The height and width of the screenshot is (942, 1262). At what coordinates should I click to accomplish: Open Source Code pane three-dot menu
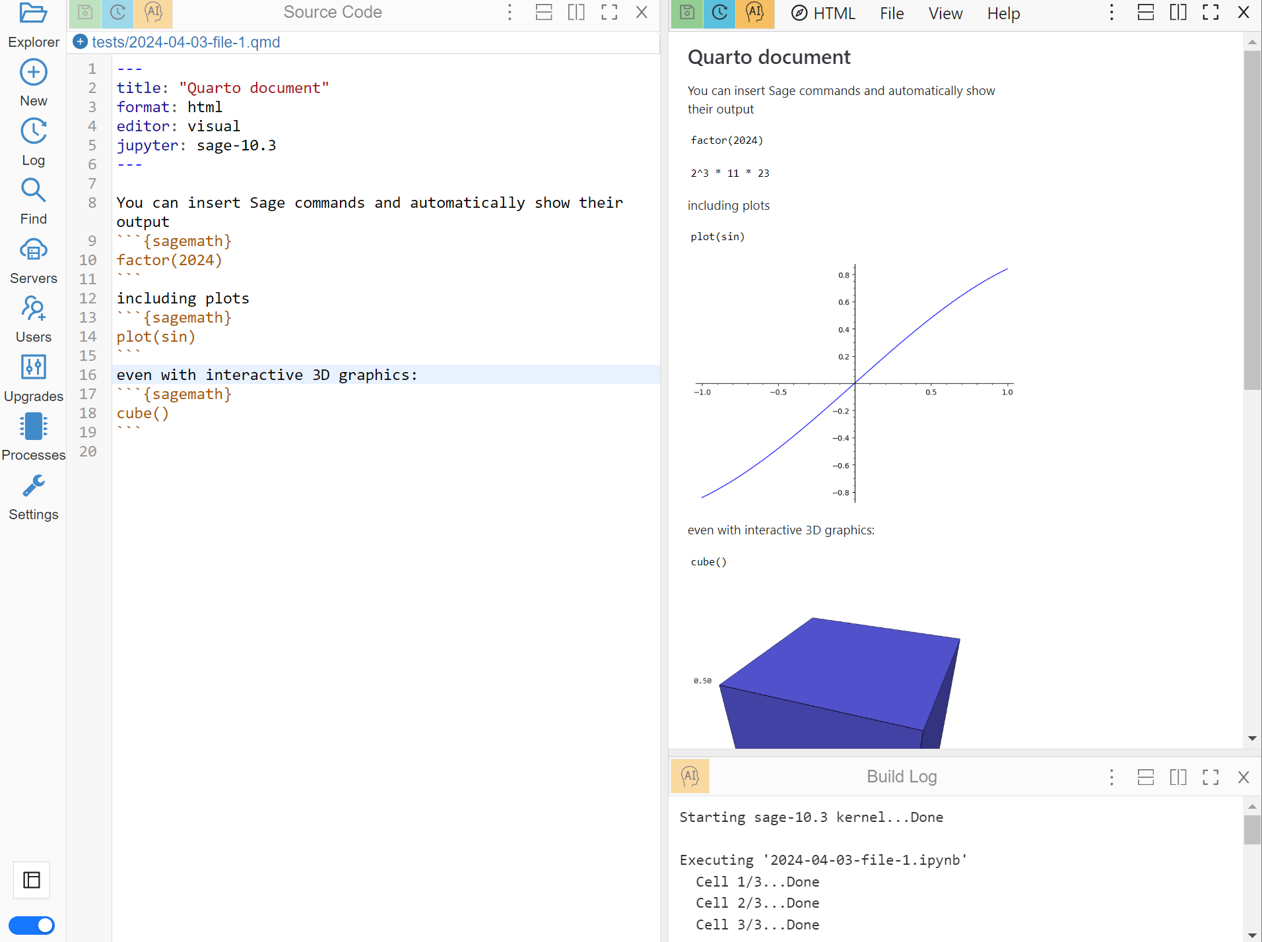click(x=510, y=13)
